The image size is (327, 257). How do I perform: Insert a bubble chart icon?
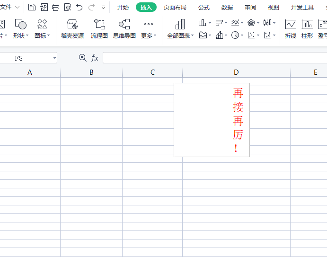click(267, 35)
